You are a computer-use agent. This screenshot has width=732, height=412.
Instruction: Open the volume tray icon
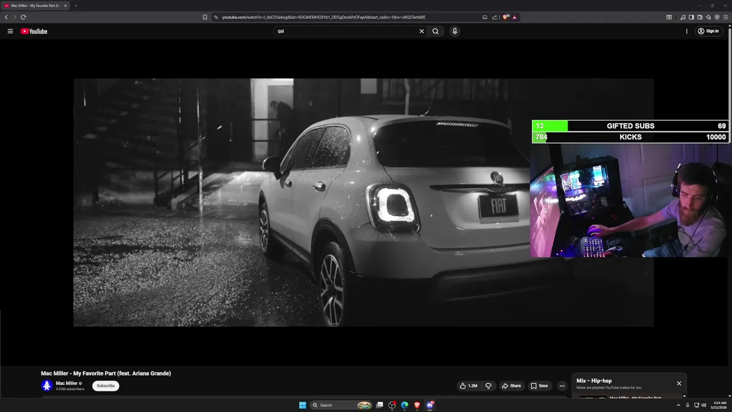point(704,405)
